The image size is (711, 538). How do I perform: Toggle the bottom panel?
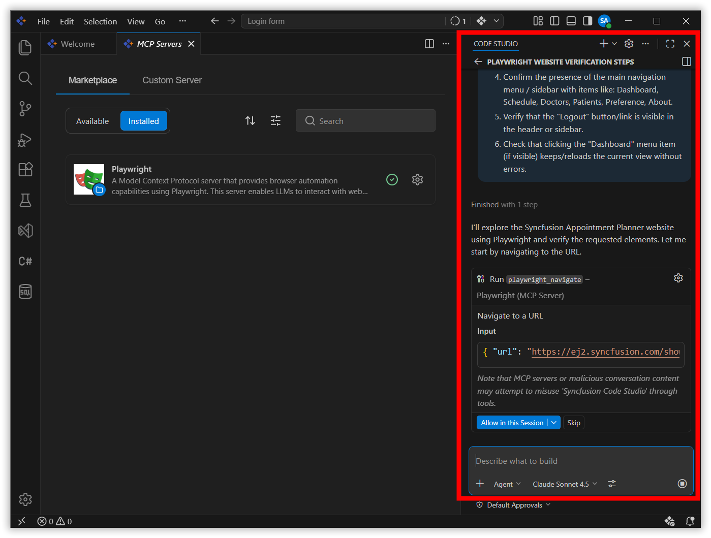click(x=571, y=21)
